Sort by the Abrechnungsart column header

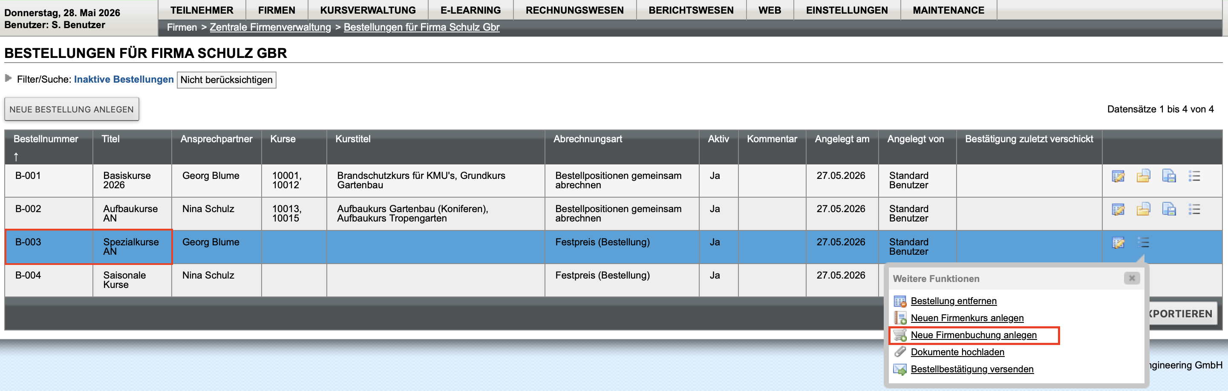point(587,139)
